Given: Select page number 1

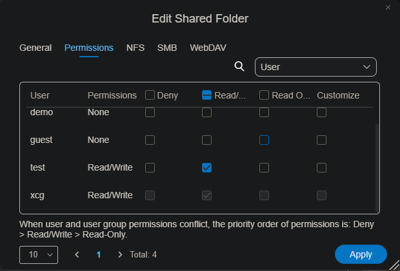Looking at the screenshot, I should pyautogui.click(x=99, y=254).
